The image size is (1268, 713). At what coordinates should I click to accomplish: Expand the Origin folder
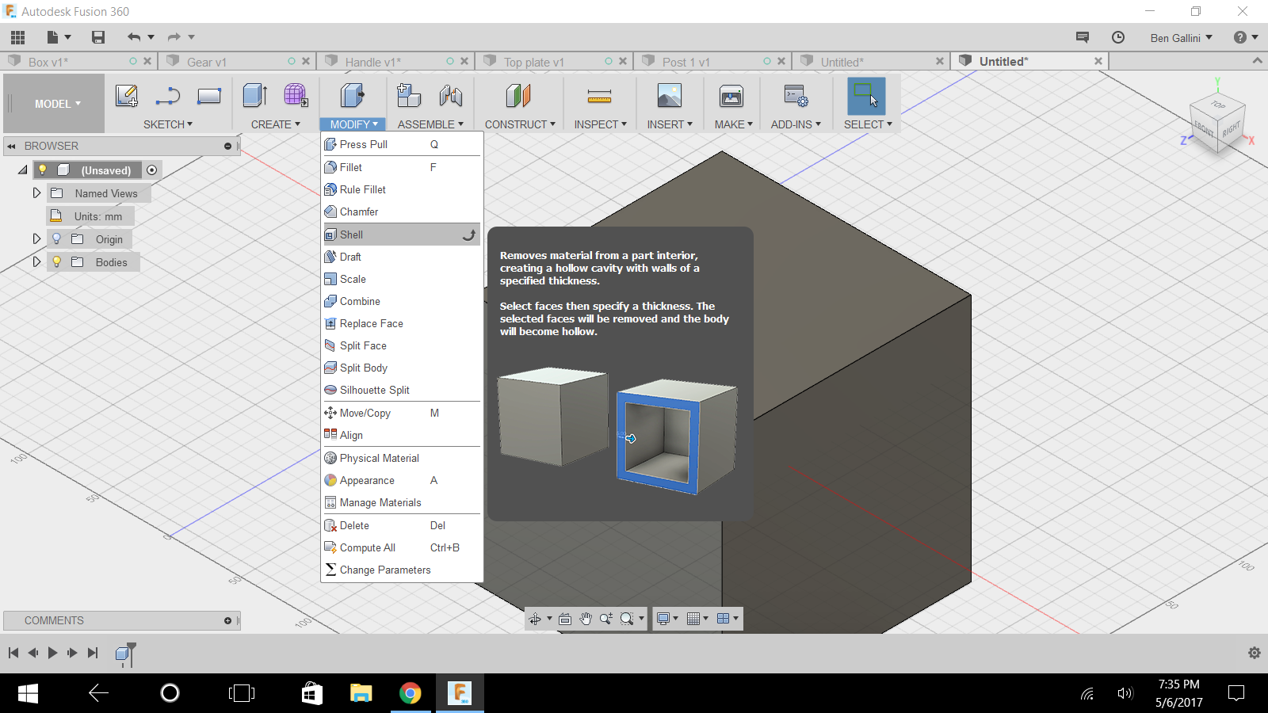pyautogui.click(x=36, y=238)
